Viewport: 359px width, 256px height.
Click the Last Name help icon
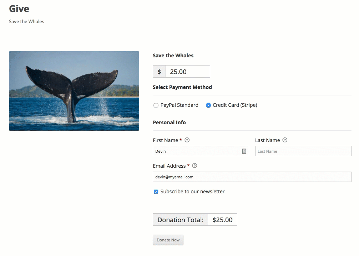pyautogui.click(x=285, y=140)
